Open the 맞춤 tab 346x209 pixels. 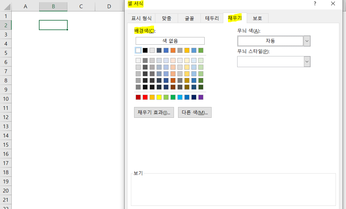click(x=167, y=18)
